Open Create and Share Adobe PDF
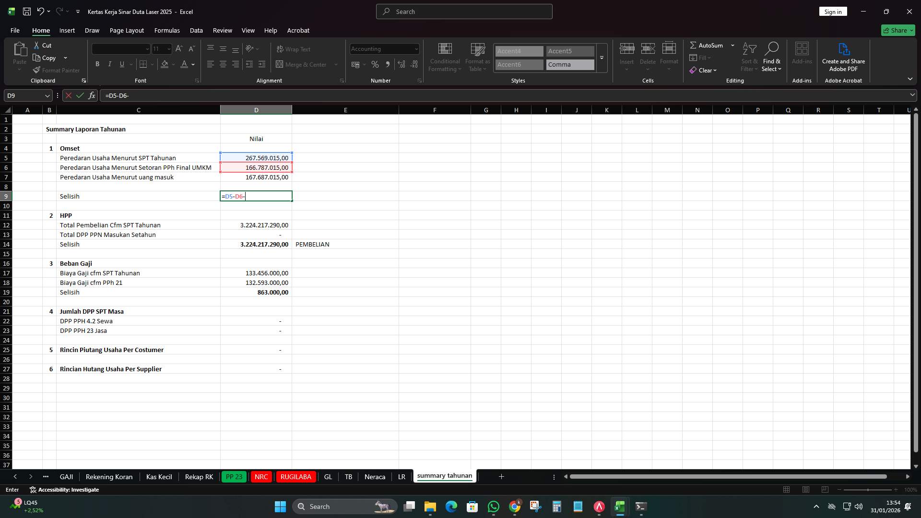This screenshot has width=921, height=518. coord(843,57)
